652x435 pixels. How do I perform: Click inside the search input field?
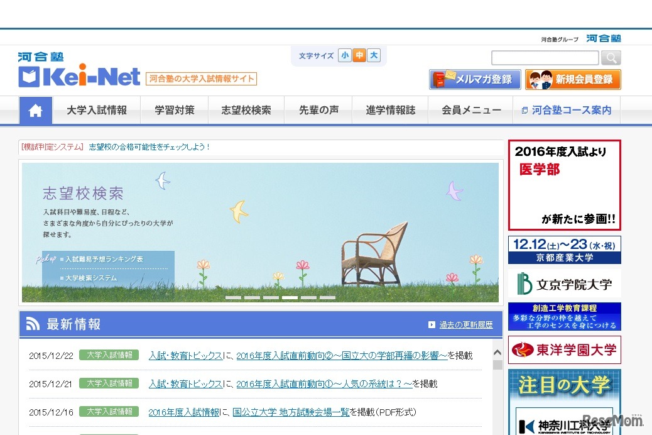tap(545, 58)
